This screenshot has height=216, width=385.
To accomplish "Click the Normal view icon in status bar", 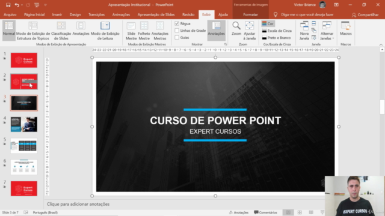I will 288,212.
